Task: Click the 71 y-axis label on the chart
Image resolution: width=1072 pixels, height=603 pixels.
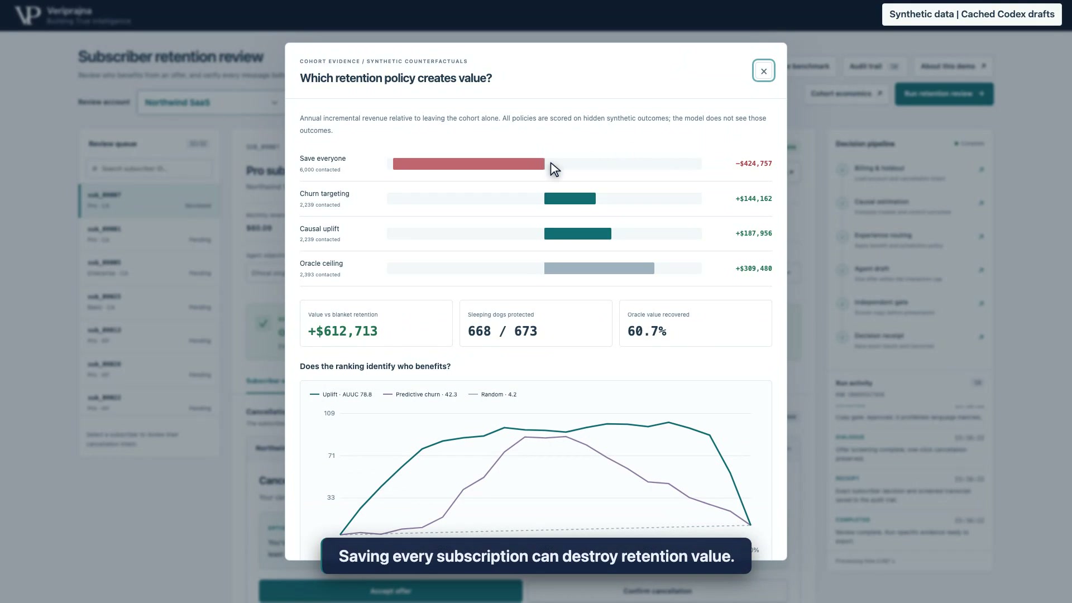Action: coord(332,456)
